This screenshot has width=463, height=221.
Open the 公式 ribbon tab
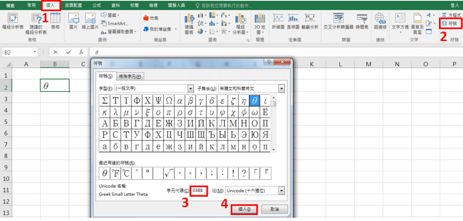click(x=97, y=5)
